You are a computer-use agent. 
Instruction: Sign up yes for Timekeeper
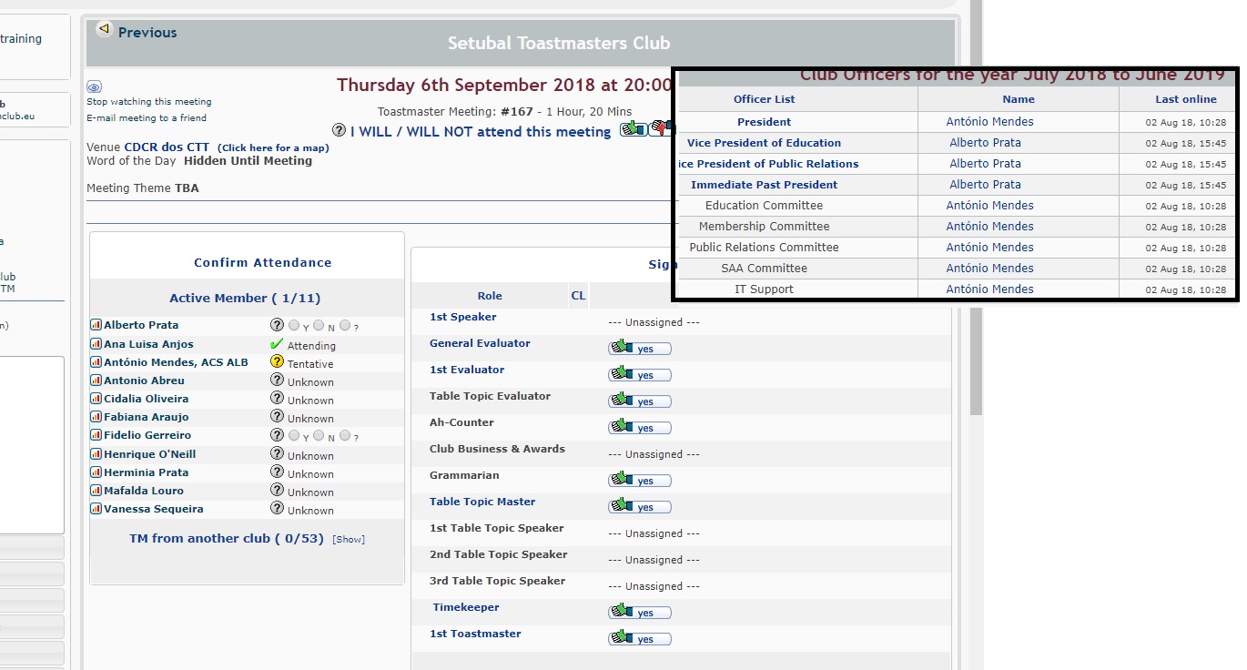tap(640, 613)
